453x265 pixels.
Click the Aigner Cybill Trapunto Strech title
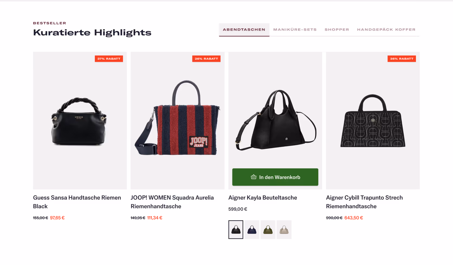tap(364, 202)
